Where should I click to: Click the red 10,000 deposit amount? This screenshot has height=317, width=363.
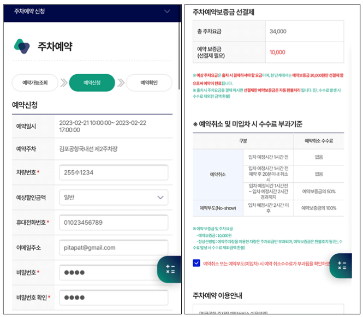(x=277, y=52)
